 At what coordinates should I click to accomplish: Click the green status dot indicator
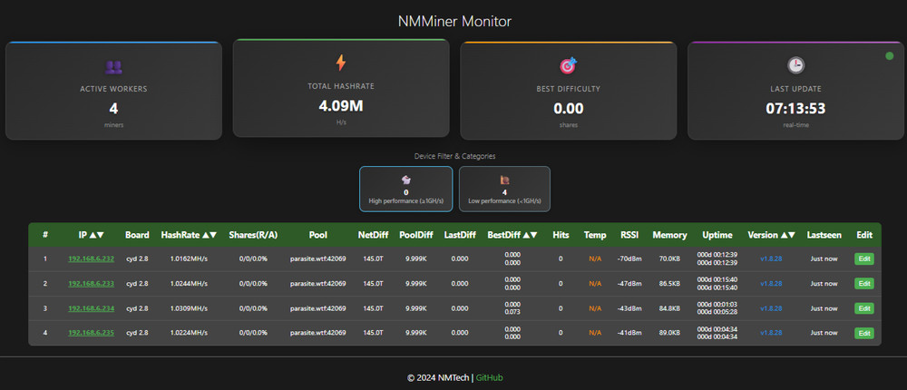890,56
